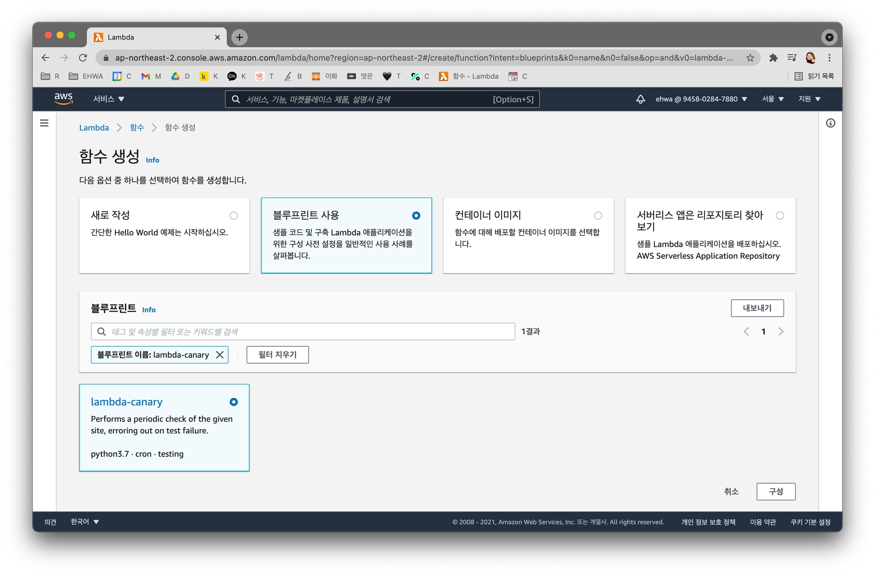Expand the 서비스 dropdown menu

click(109, 99)
